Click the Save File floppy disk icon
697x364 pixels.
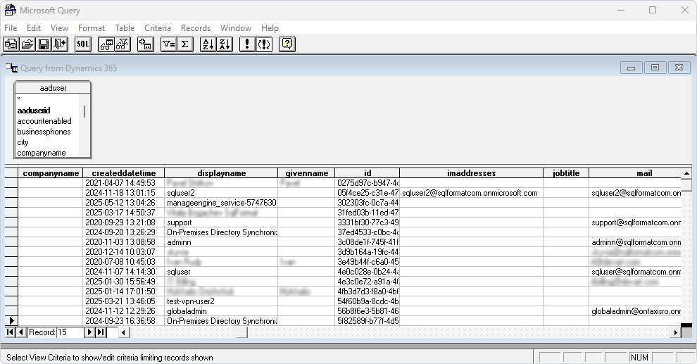coord(44,44)
